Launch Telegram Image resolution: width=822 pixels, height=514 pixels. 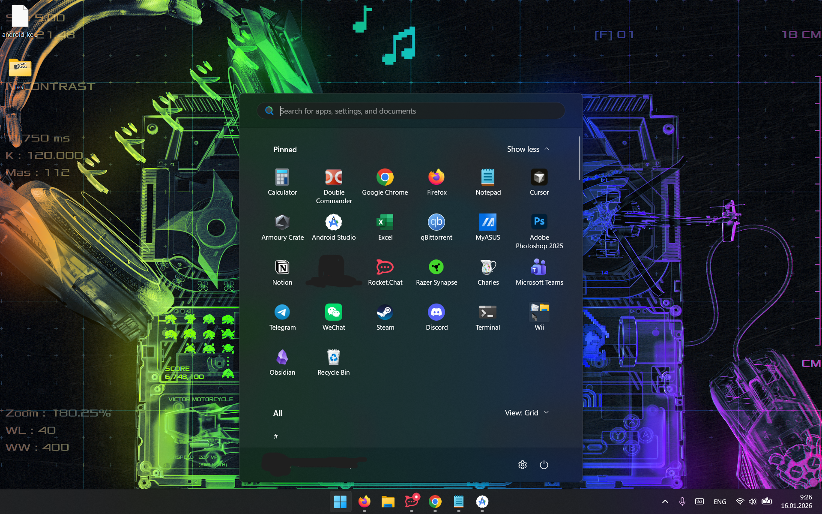pos(282,317)
